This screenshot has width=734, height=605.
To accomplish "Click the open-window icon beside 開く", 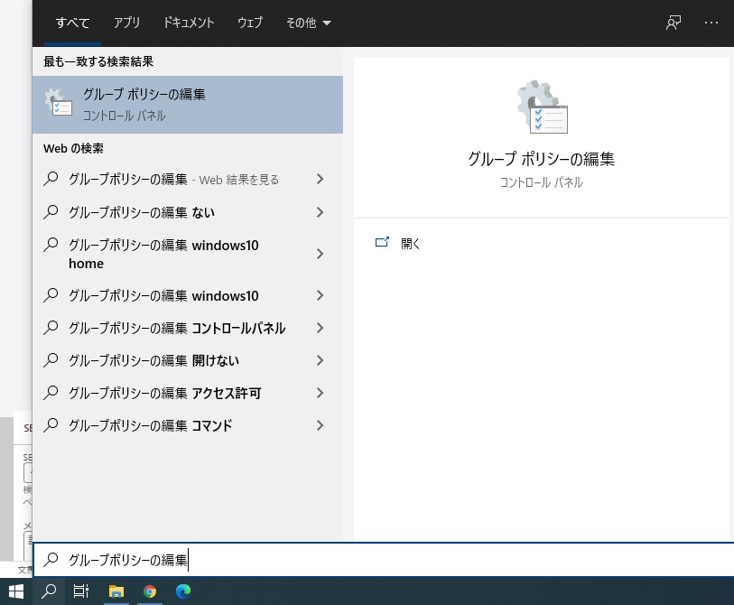I will point(382,242).
